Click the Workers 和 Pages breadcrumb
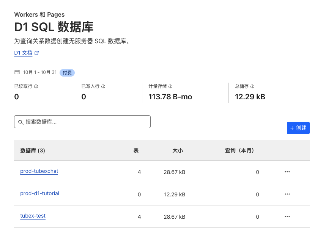The image size is (315, 232). tap(39, 14)
